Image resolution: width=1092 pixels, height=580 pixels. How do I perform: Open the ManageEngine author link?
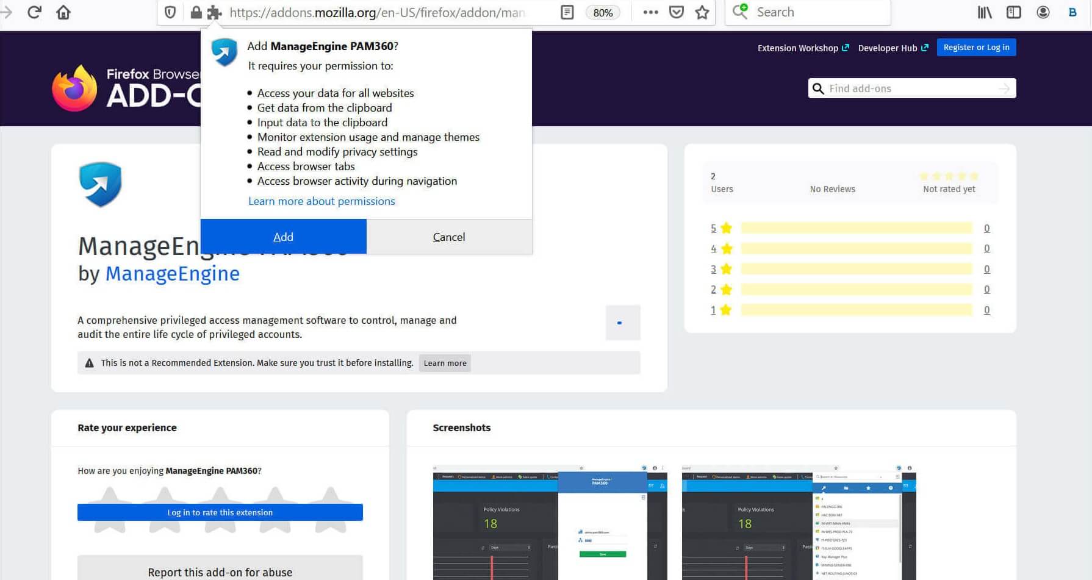[x=173, y=274]
